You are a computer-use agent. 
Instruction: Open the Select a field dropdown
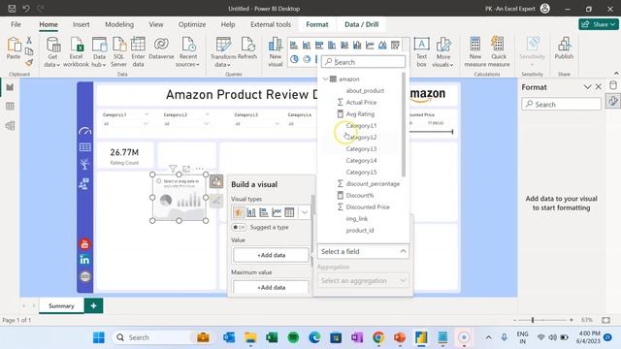363,251
